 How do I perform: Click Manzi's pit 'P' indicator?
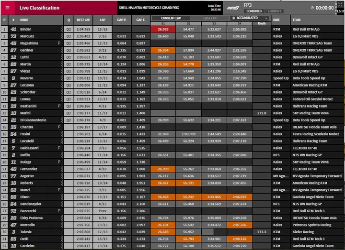[x=59, y=190]
